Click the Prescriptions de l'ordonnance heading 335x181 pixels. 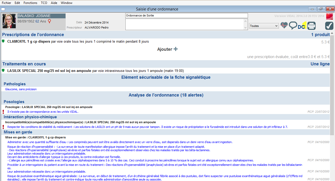click(33, 35)
